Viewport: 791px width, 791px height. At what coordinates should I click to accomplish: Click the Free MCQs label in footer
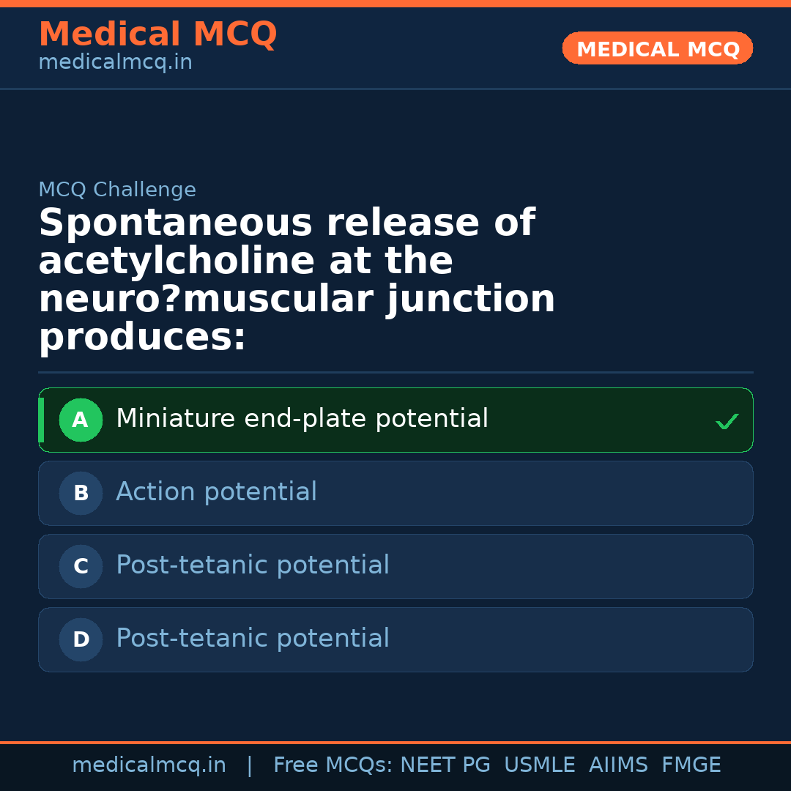(333, 765)
